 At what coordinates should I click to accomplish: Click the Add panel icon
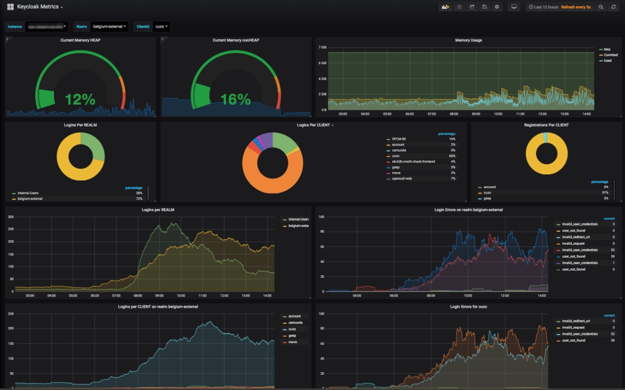446,7
